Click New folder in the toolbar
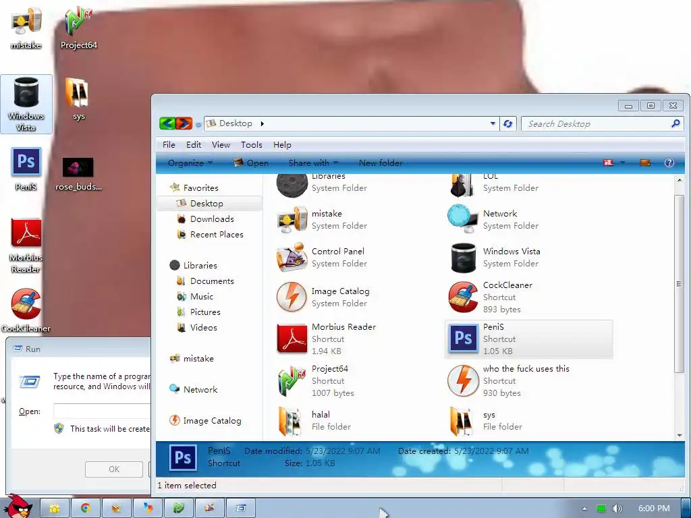 click(381, 163)
